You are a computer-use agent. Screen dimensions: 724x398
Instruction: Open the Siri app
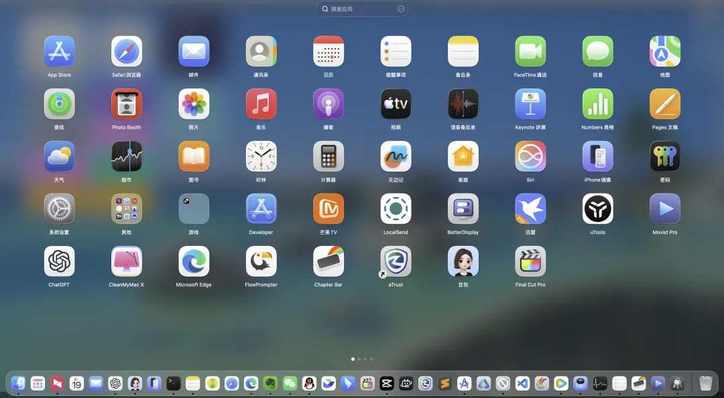pos(530,156)
